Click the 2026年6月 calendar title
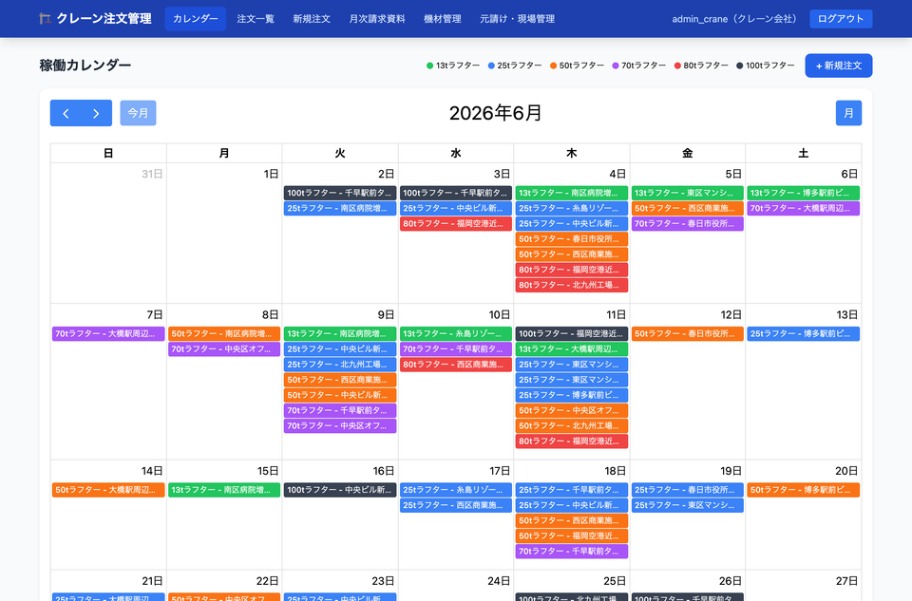 496,113
